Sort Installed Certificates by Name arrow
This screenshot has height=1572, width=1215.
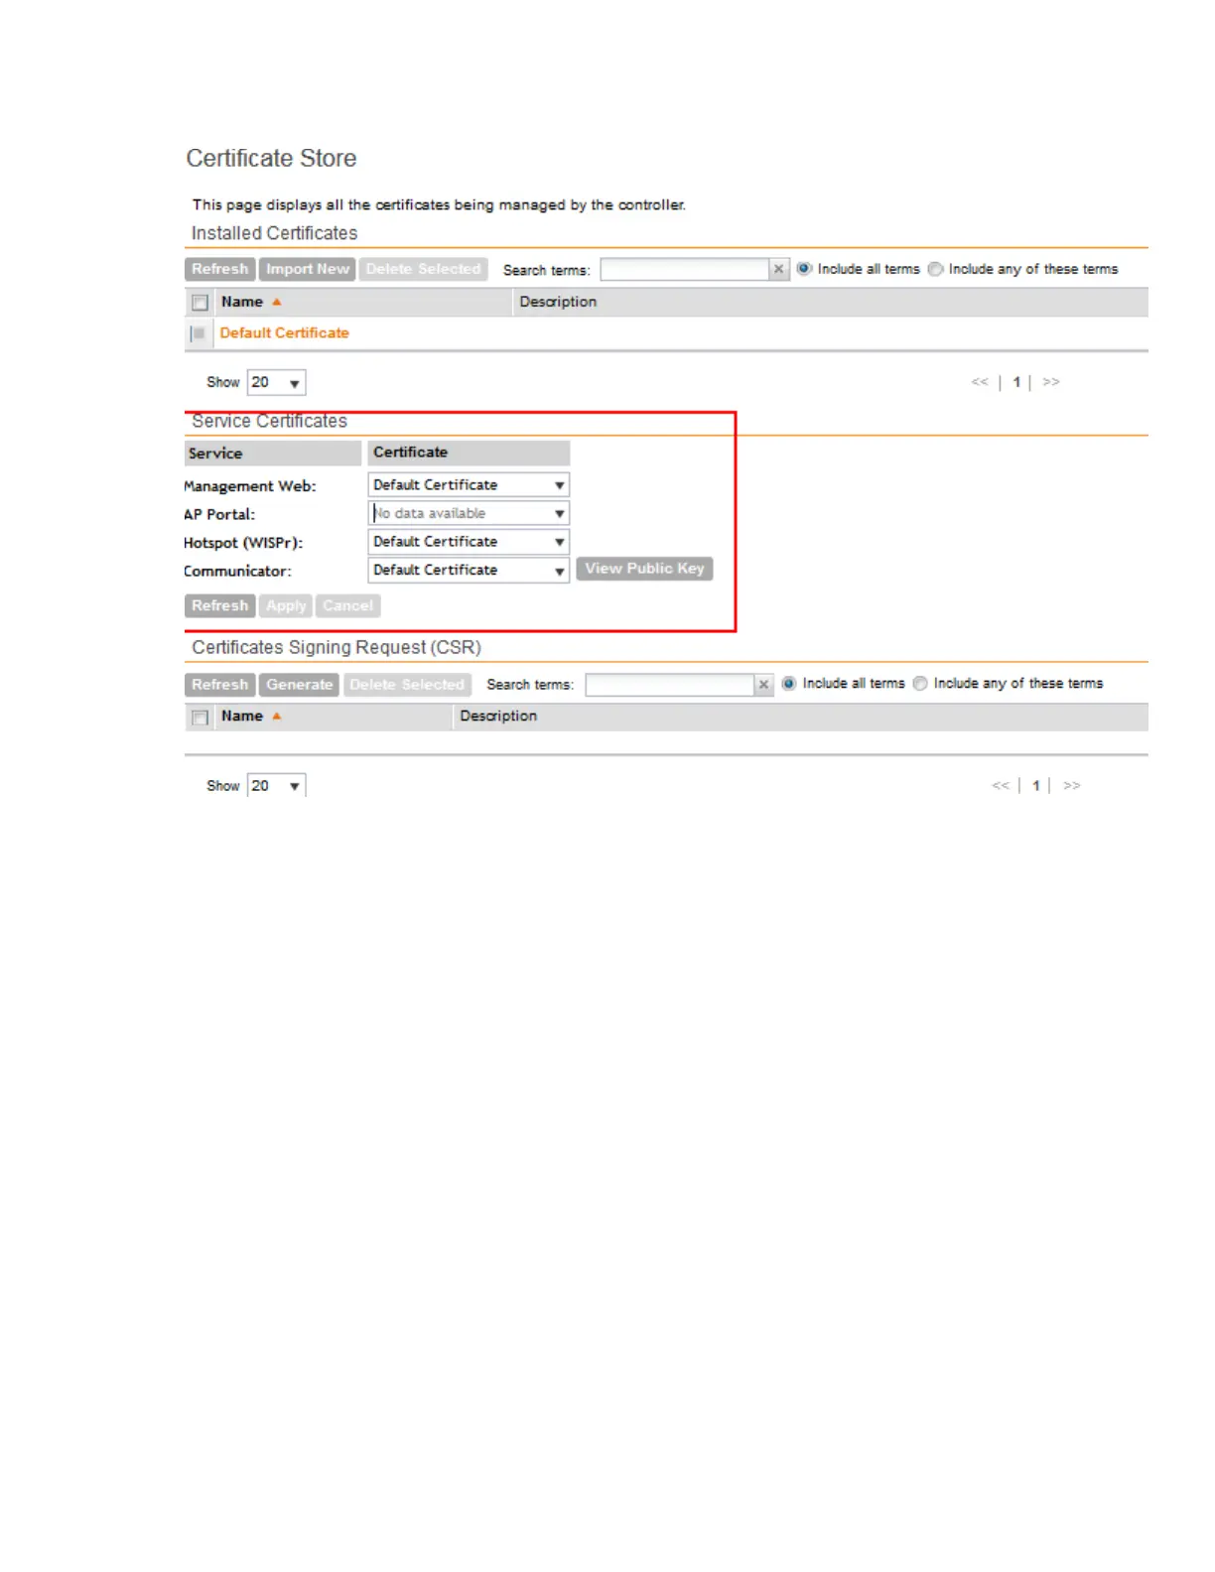pyautogui.click(x=277, y=302)
